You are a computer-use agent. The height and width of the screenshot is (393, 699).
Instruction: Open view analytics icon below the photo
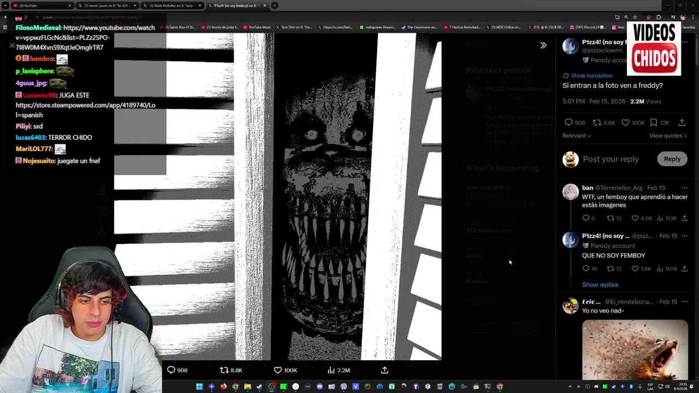tap(331, 370)
